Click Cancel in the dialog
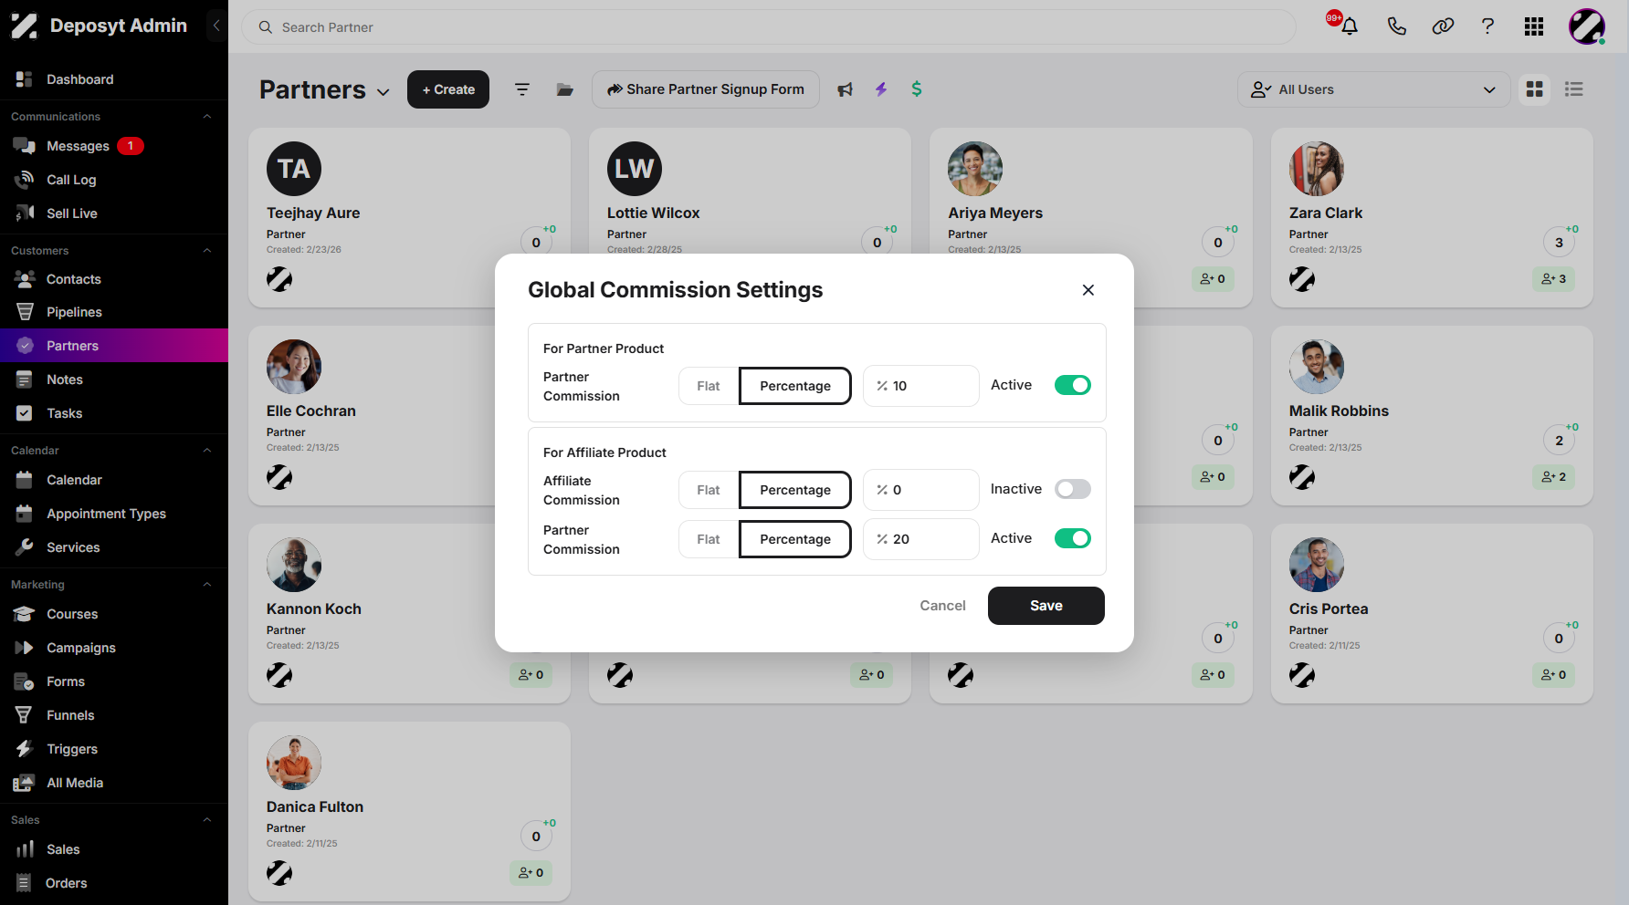The image size is (1629, 905). (942, 606)
